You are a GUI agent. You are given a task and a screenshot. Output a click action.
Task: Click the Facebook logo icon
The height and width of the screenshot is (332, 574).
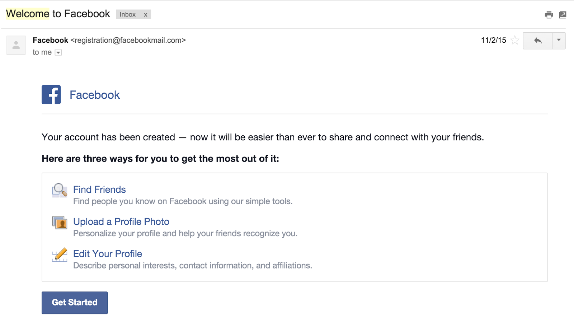point(51,95)
